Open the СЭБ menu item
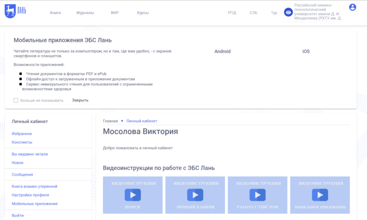This screenshot has height=220, width=367. (254, 13)
